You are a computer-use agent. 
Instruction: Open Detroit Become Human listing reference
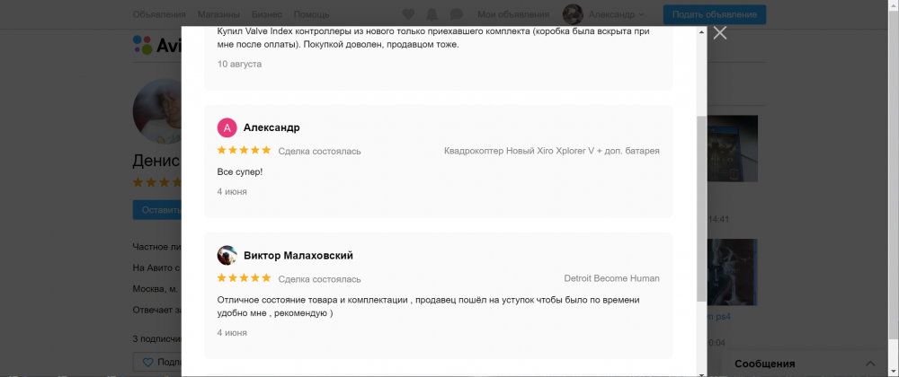click(x=611, y=278)
